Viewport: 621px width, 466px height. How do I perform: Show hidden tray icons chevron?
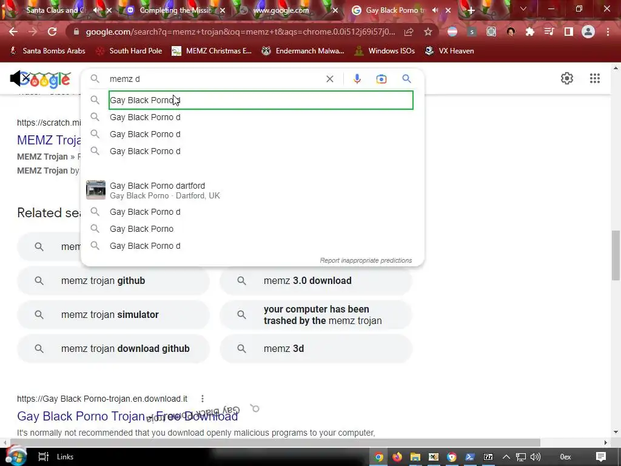(506, 457)
